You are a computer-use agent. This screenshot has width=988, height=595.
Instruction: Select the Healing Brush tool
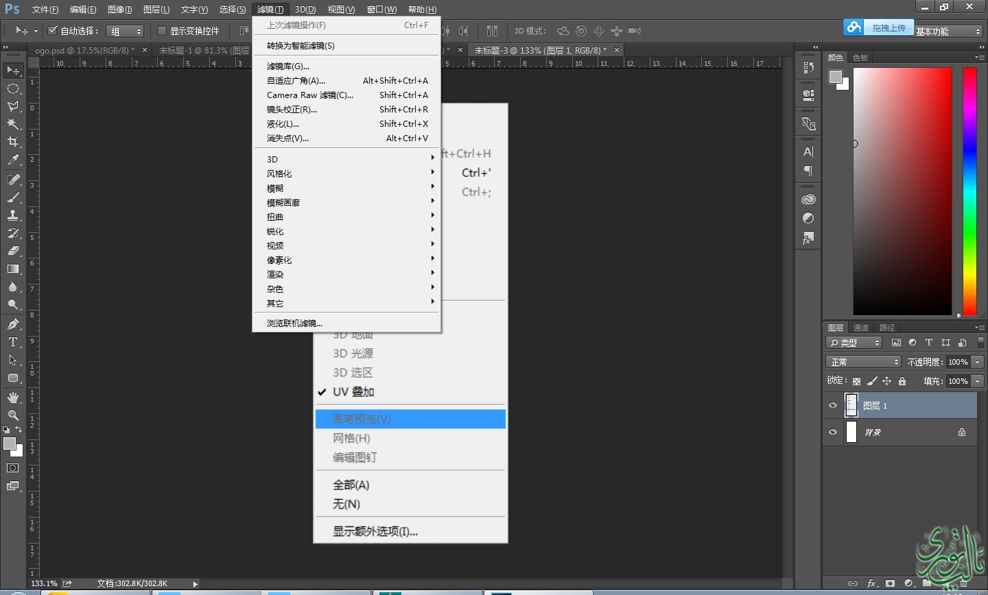point(13,180)
